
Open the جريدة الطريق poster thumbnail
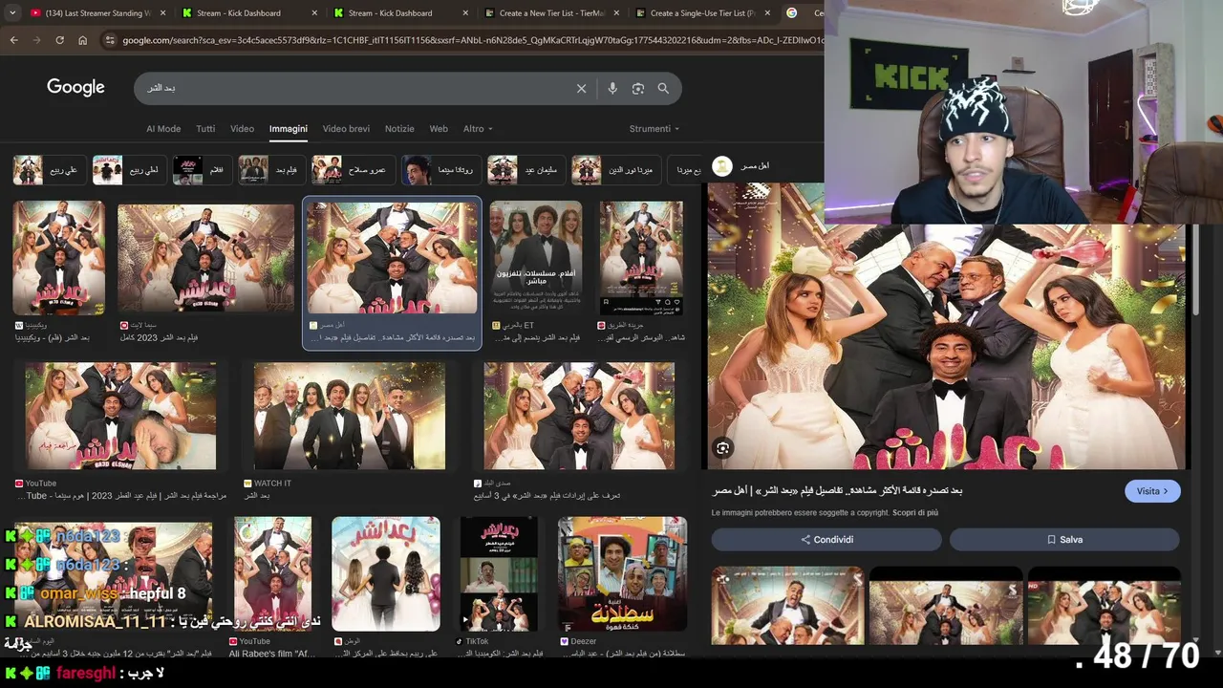click(641, 258)
